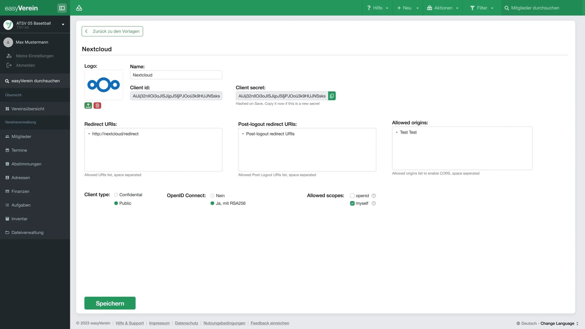Click the easyVerein durchsuchen search field
The height and width of the screenshot is (329, 585).
point(35,81)
